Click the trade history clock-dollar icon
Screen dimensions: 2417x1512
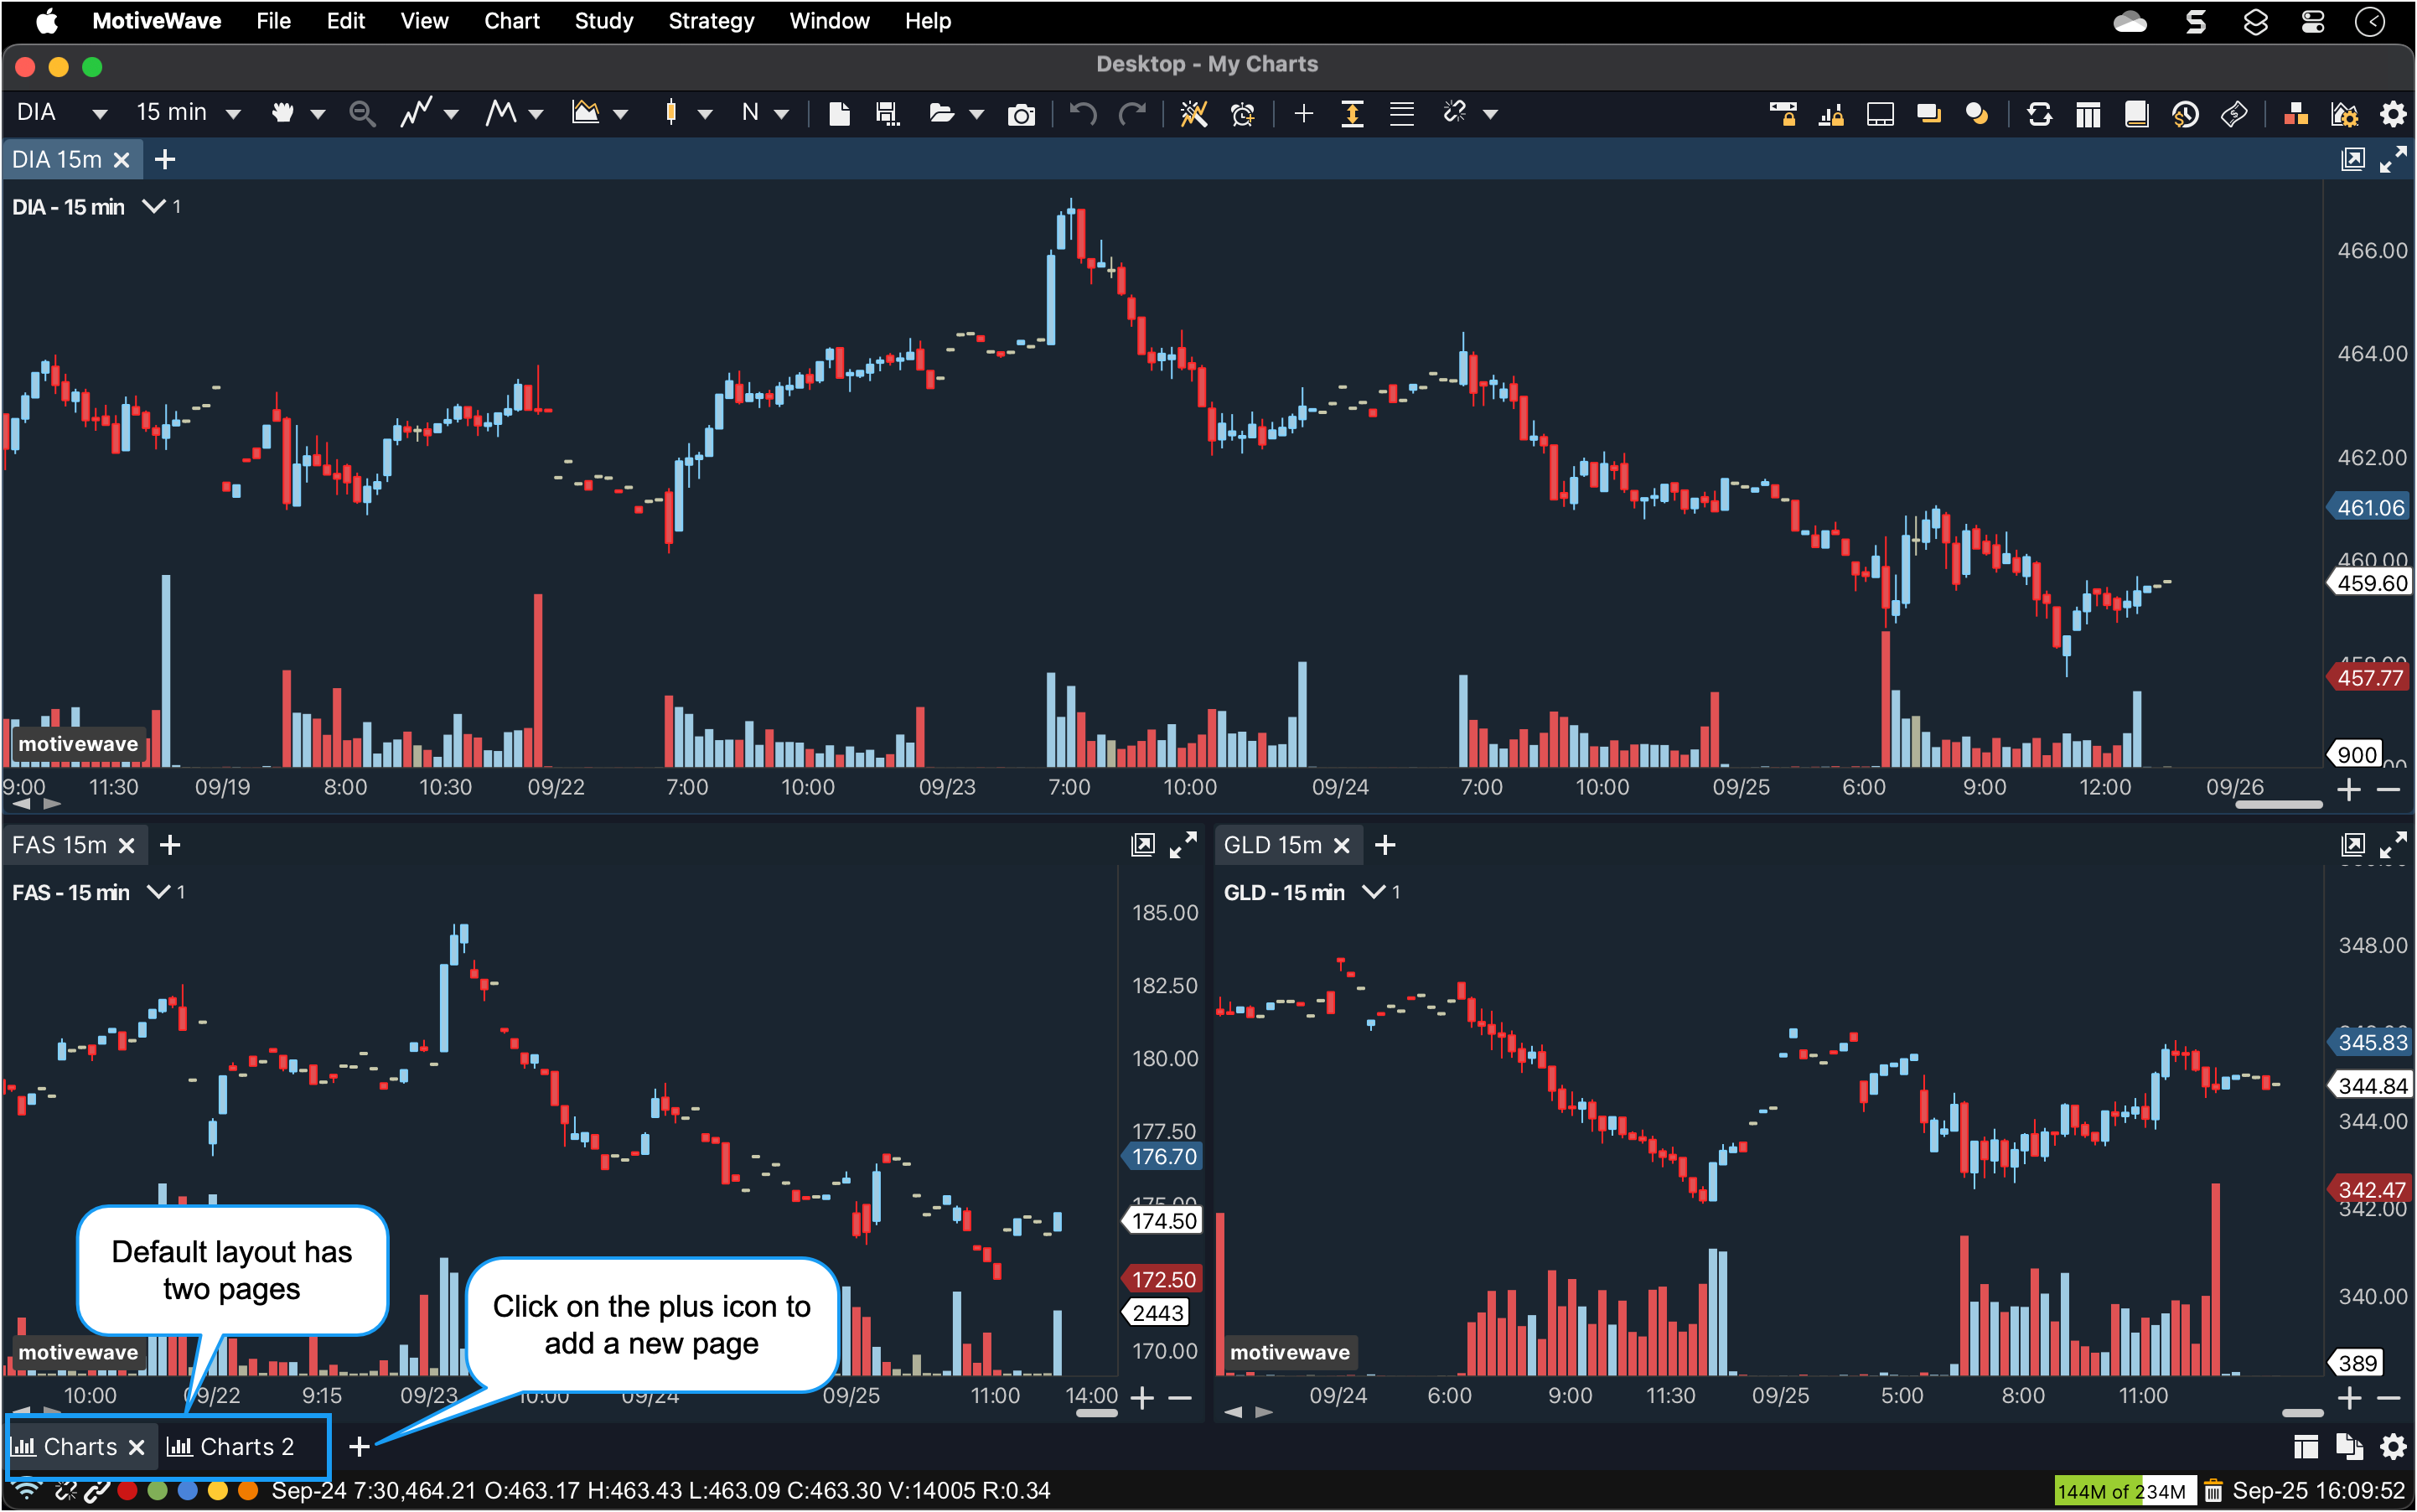[2185, 114]
